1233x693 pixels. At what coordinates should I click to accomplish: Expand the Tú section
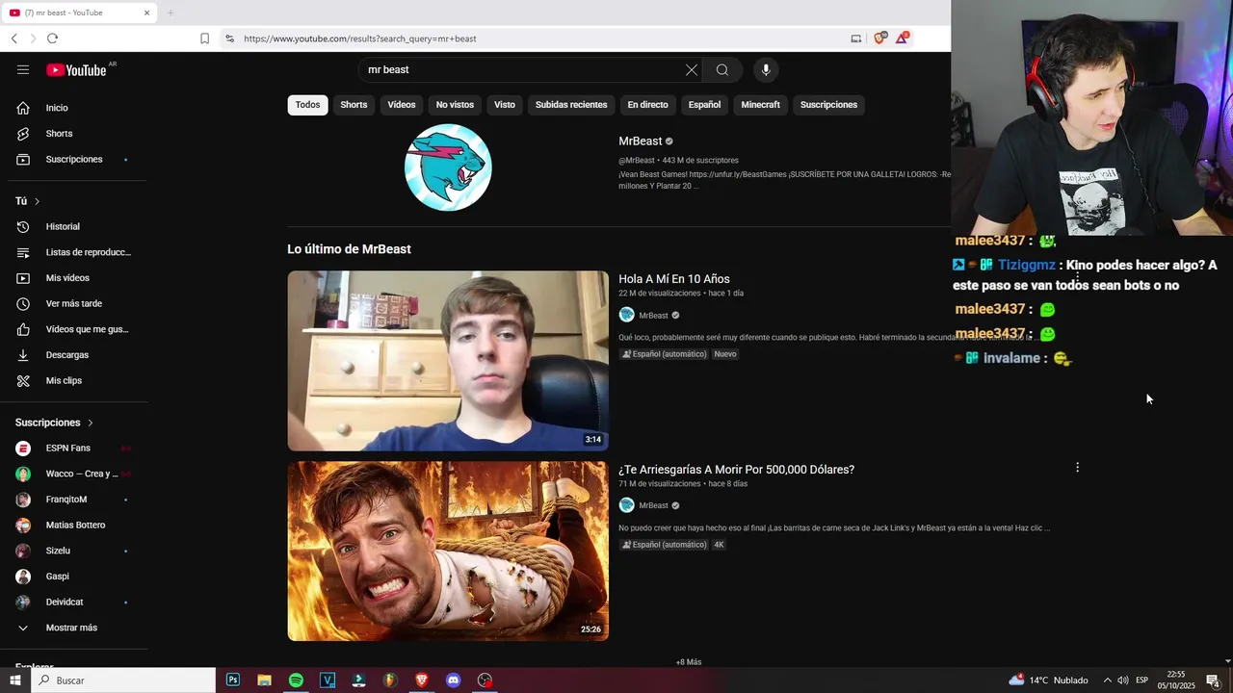click(28, 201)
